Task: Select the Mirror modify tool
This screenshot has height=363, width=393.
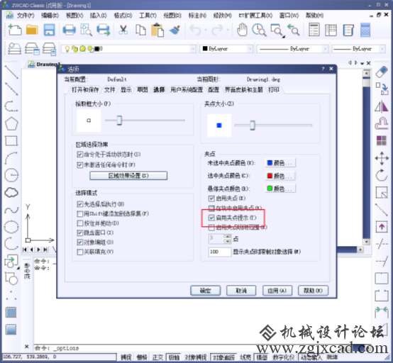Action: point(382,106)
